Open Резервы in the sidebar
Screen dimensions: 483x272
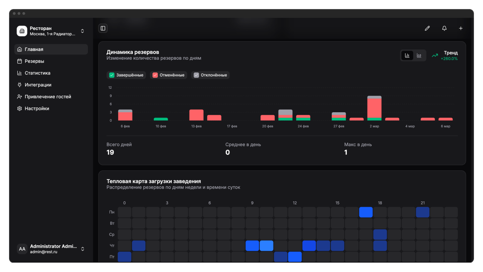[34, 61]
